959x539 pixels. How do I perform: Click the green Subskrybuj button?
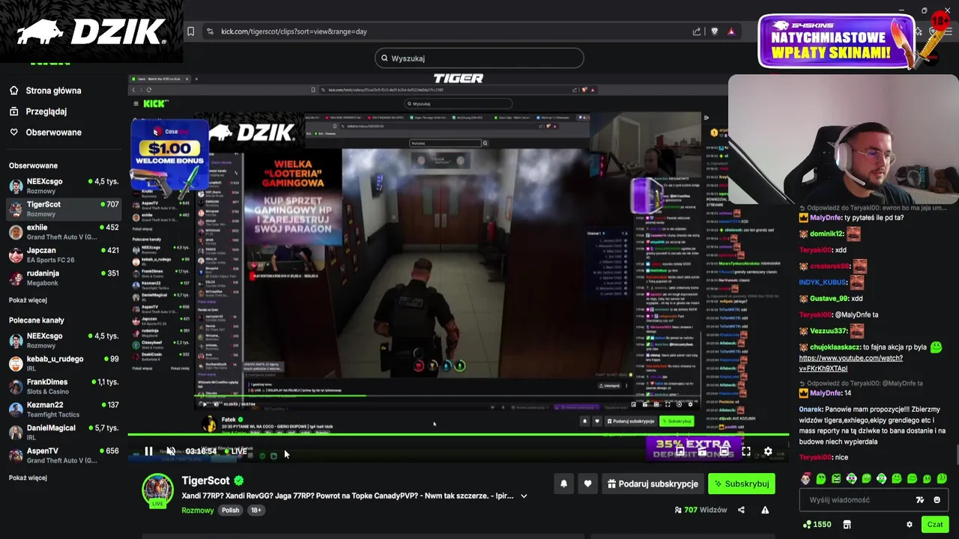[742, 484]
